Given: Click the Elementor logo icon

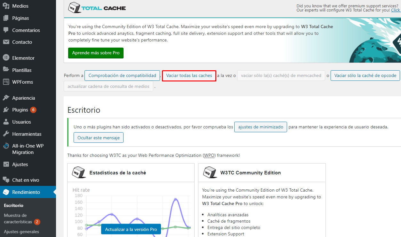Looking at the screenshot, I should [6, 58].
